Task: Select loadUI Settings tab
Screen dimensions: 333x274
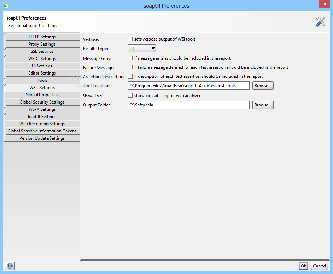Action: (x=42, y=116)
